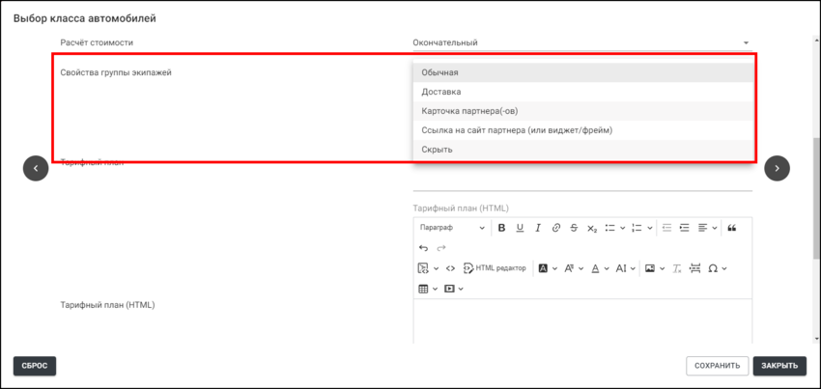
Task: Open the HTML редактор source editor
Action: click(x=495, y=268)
